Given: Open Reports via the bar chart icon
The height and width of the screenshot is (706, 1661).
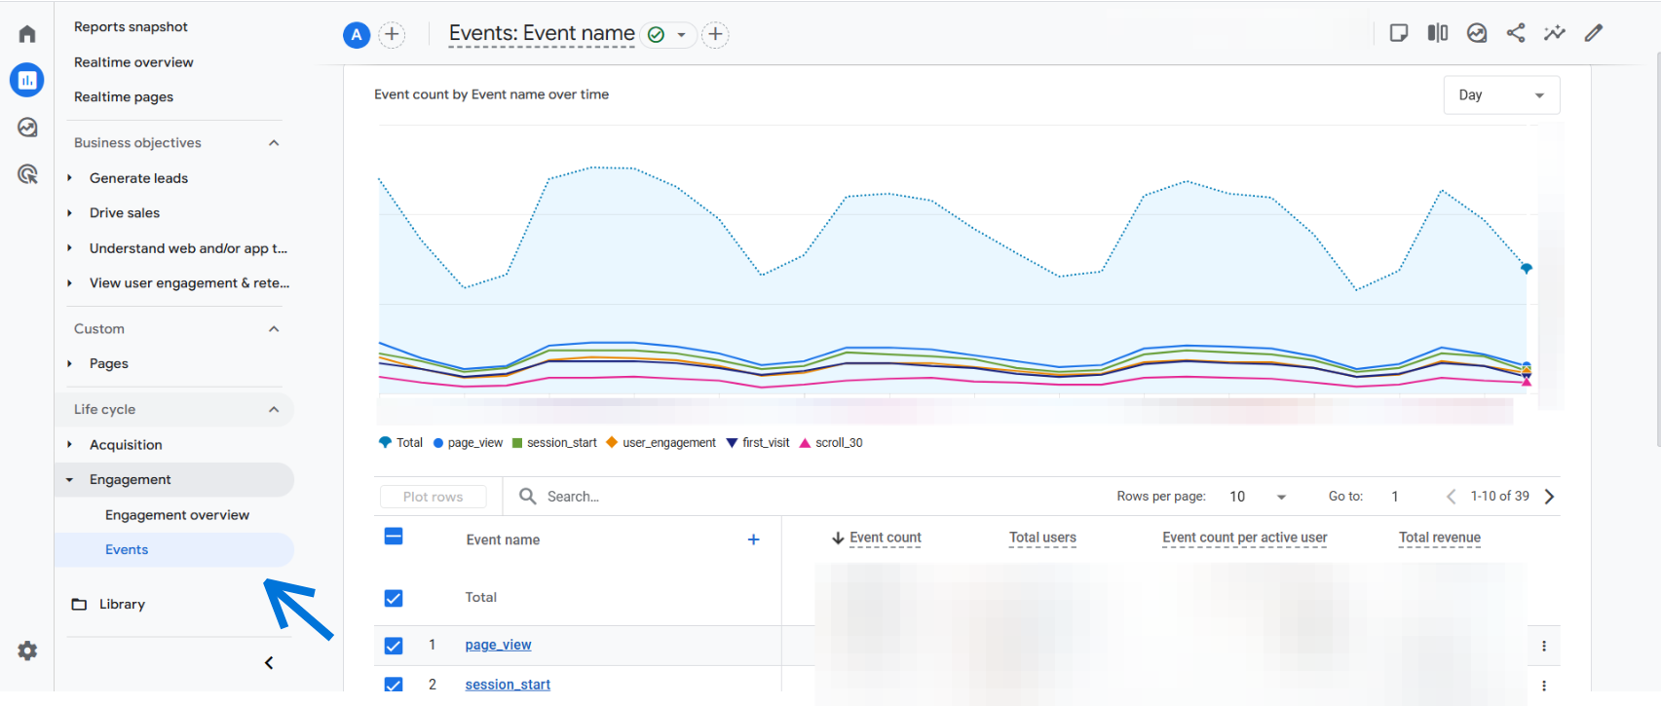Looking at the screenshot, I should (x=27, y=80).
